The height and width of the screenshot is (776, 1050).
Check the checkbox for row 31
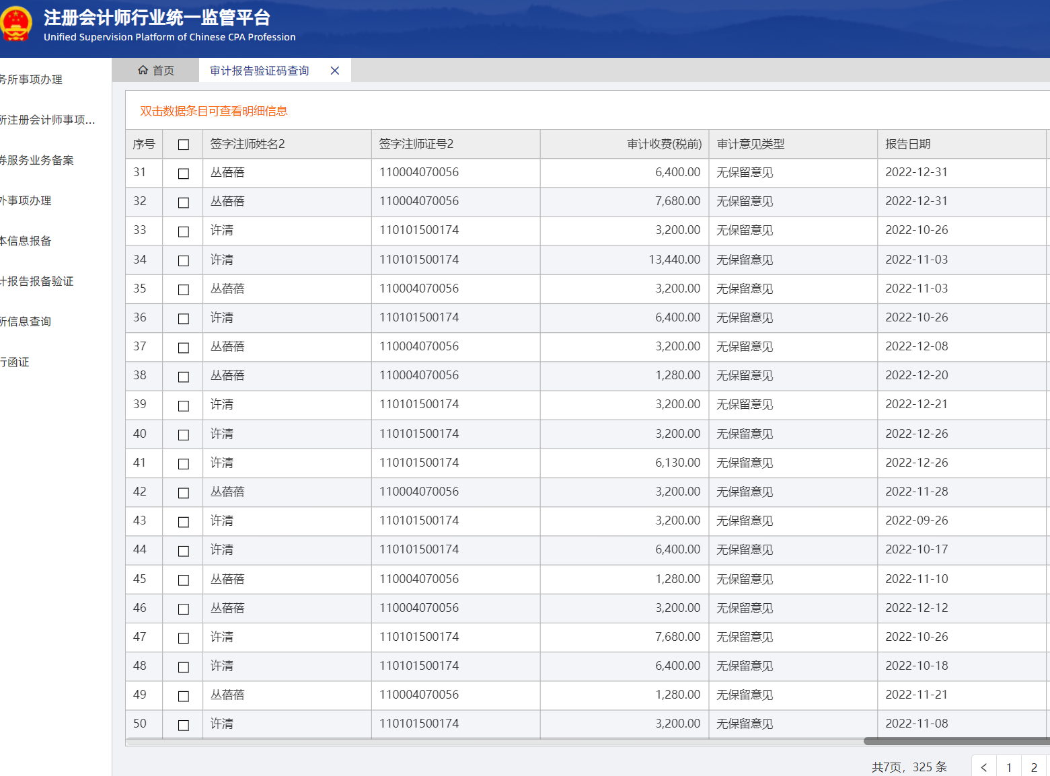183,173
